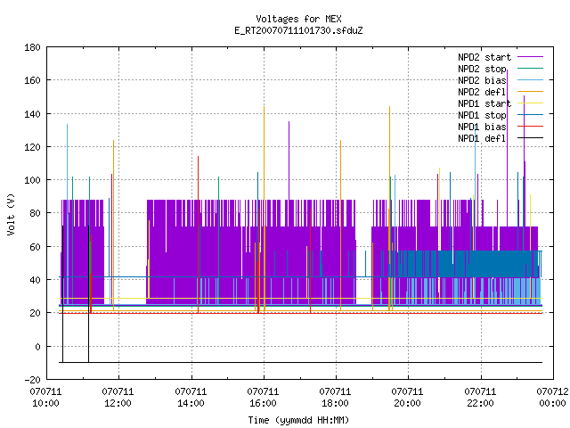This screenshot has height=428, width=570.
Task: Click the 070712 00:00 time tick label
Action: pos(552,398)
